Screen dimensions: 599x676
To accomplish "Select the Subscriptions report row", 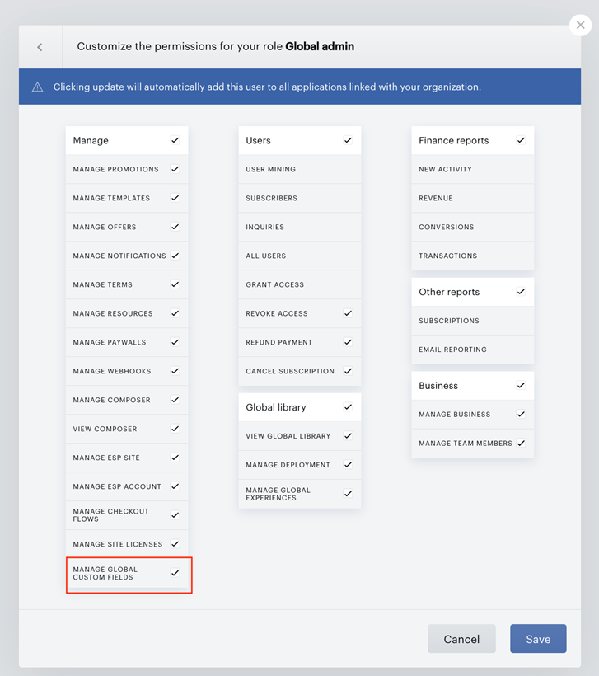I will (x=472, y=321).
